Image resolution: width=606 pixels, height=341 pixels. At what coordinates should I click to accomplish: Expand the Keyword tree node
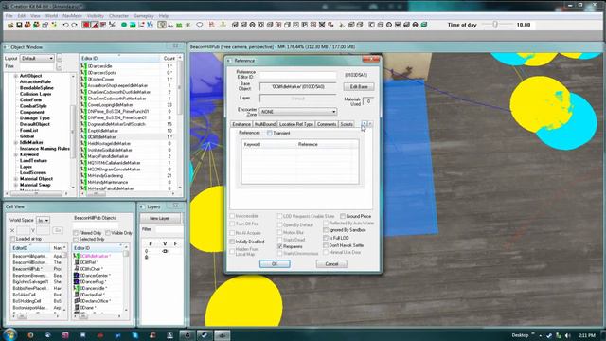coord(16,154)
